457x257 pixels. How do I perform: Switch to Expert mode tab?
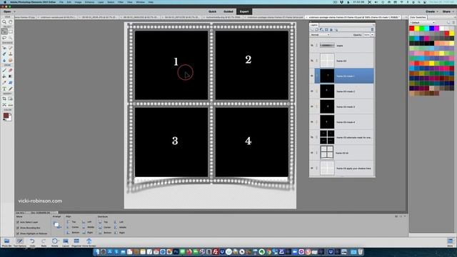[x=244, y=11]
